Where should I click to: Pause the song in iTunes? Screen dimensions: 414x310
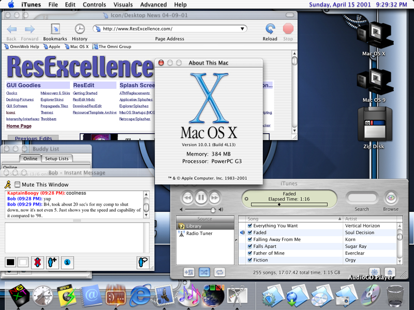pos(201,197)
